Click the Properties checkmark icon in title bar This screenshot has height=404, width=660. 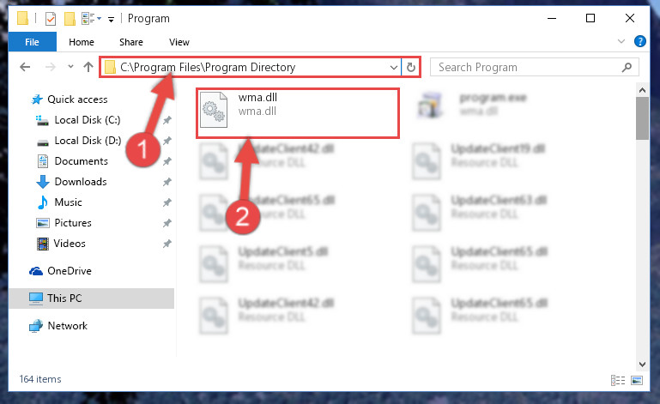[x=51, y=19]
